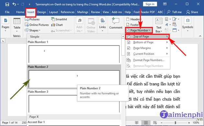Click the tab stop selector icon
The width and height of the screenshot is (204, 126).
pyautogui.click(x=3, y=41)
